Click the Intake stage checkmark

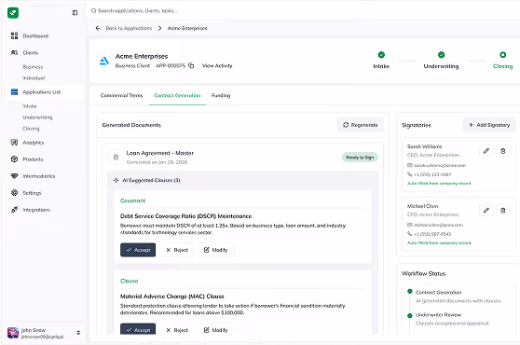pyautogui.click(x=381, y=55)
